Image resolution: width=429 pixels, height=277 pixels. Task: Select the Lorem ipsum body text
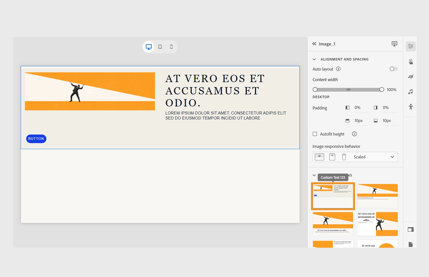coord(226,116)
